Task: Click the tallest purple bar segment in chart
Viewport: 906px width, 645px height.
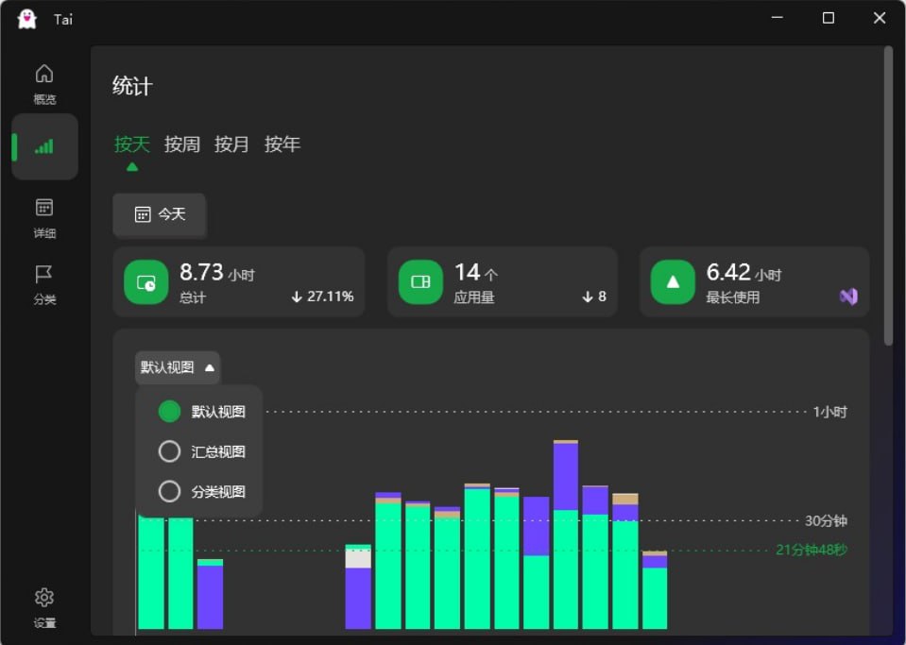Action: pos(565,477)
